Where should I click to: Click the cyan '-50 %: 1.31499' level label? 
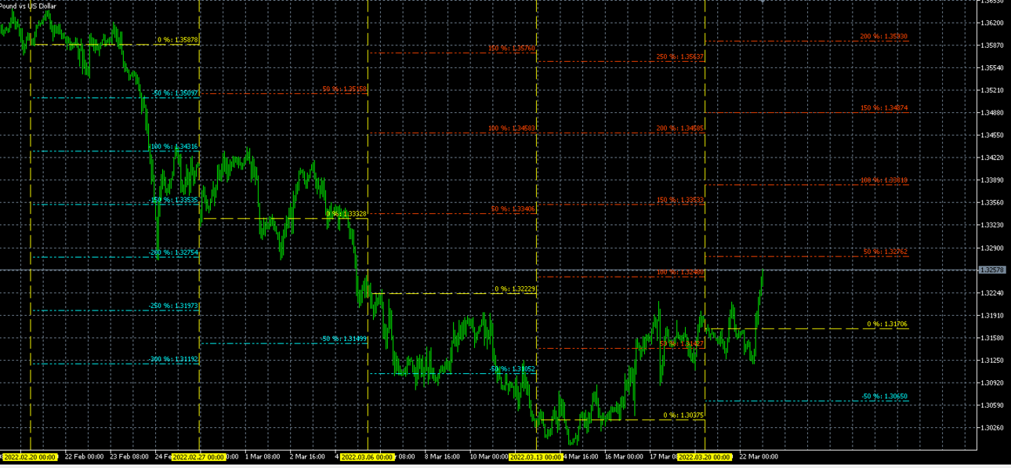tap(343, 339)
